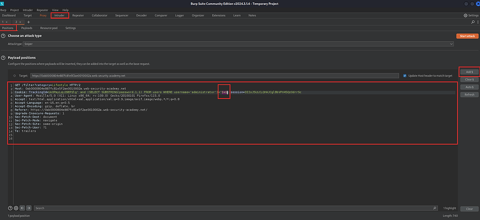Open the Help menu

[x=66, y=10]
